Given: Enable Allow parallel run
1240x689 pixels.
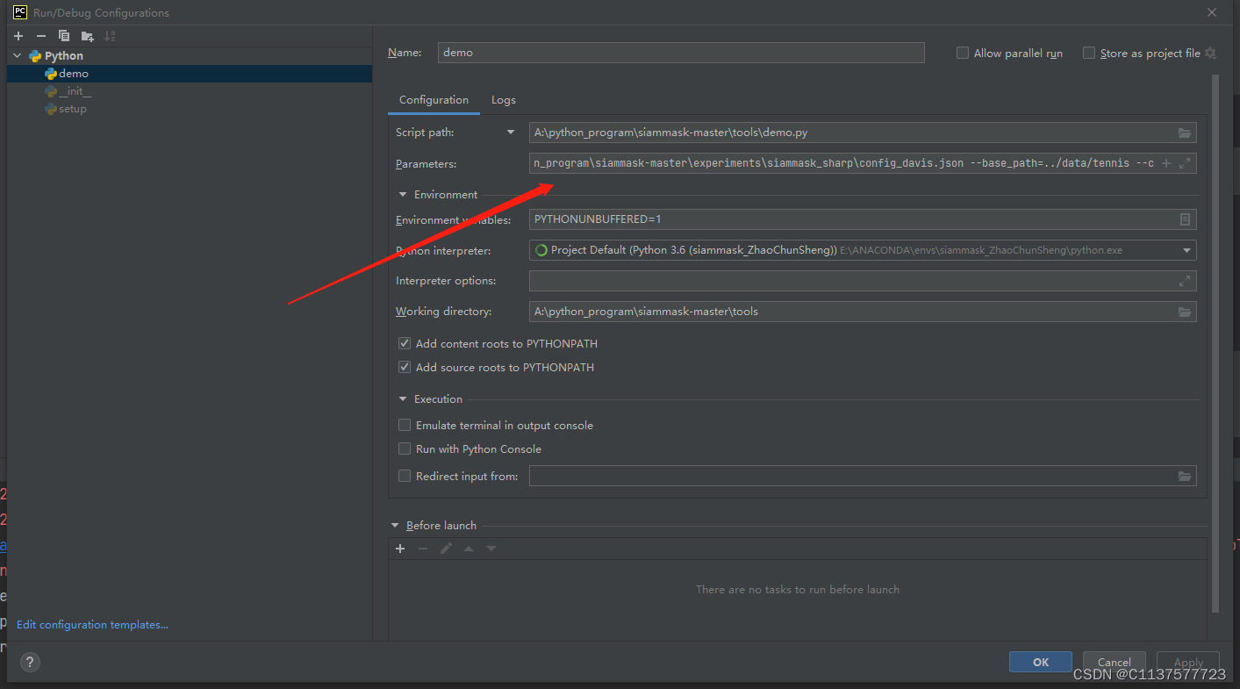Looking at the screenshot, I should tap(962, 53).
